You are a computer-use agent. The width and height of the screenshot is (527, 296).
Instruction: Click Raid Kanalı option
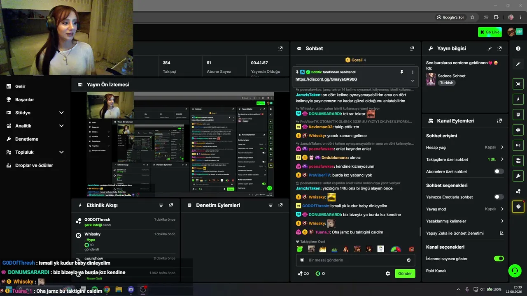click(x=436, y=271)
